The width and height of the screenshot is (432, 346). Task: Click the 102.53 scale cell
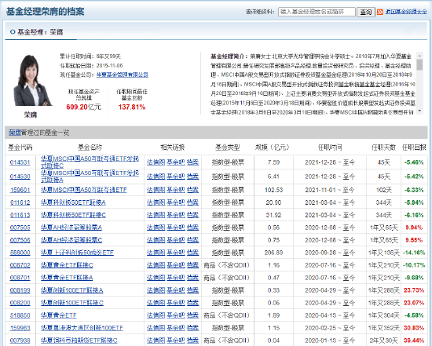[273, 190]
